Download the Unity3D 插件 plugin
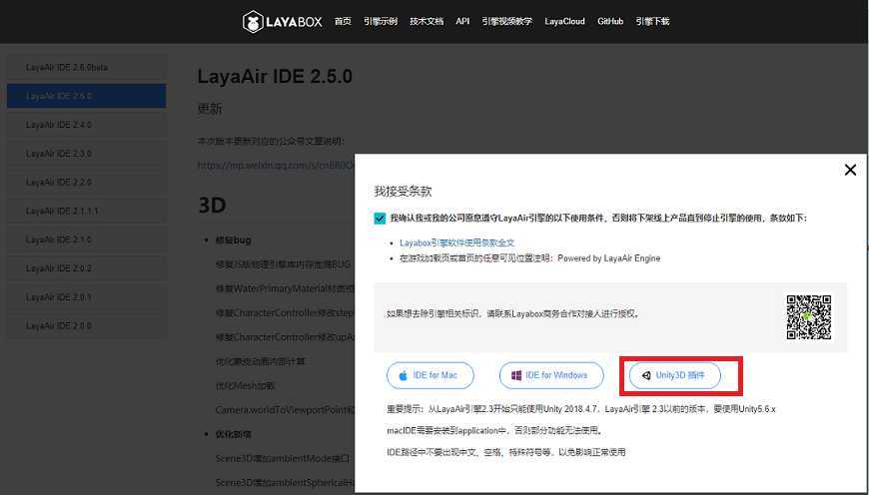 pos(675,375)
